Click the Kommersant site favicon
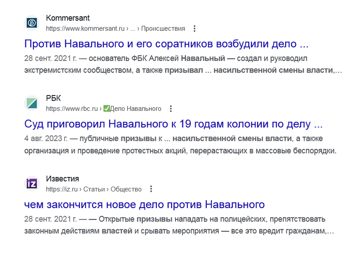Image resolution: width=361 pixels, height=255 pixels. coord(32,23)
